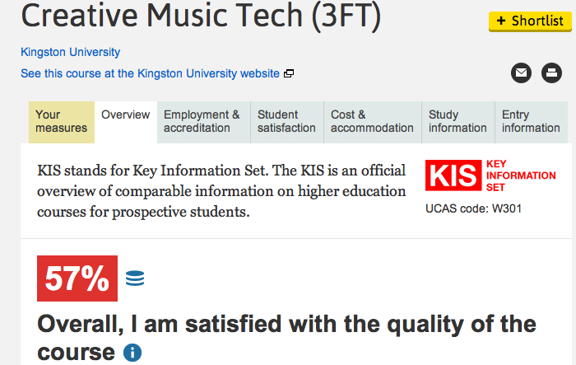The image size is (576, 365).
Task: Click the red 57% satisfaction badge
Action: tap(77, 279)
